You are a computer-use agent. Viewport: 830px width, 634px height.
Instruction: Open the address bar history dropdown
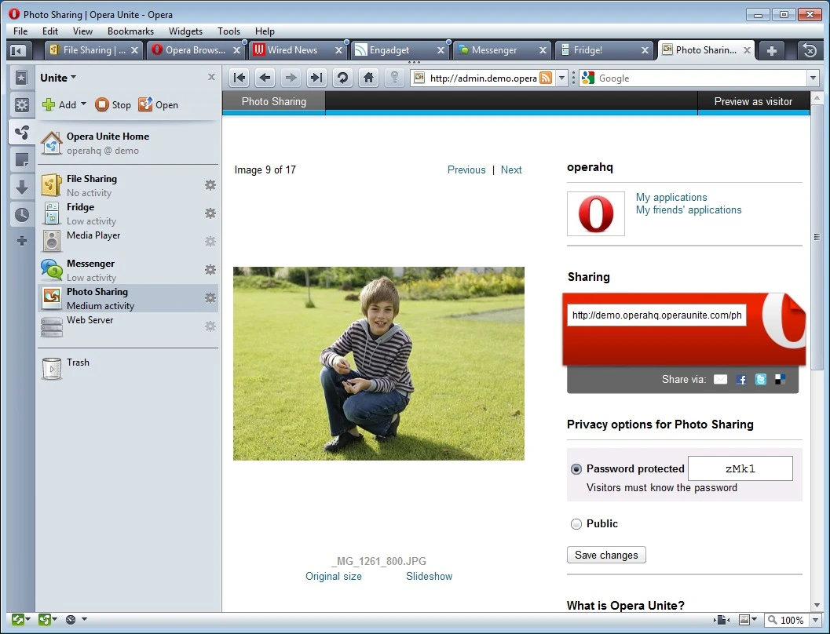click(561, 78)
